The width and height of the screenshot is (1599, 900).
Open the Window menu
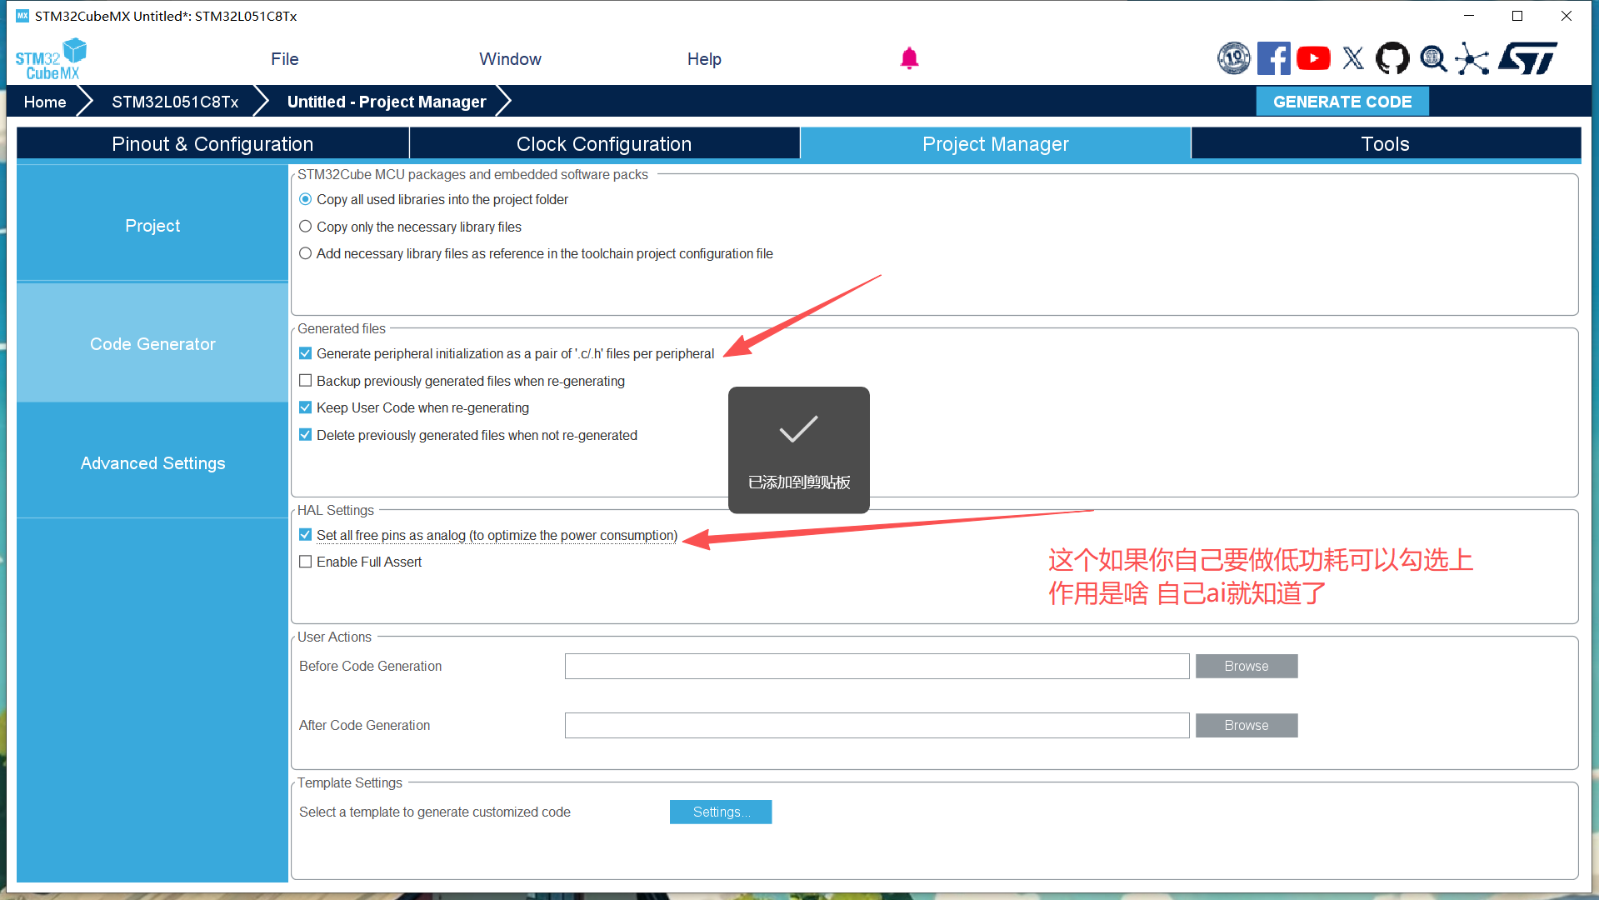click(510, 59)
